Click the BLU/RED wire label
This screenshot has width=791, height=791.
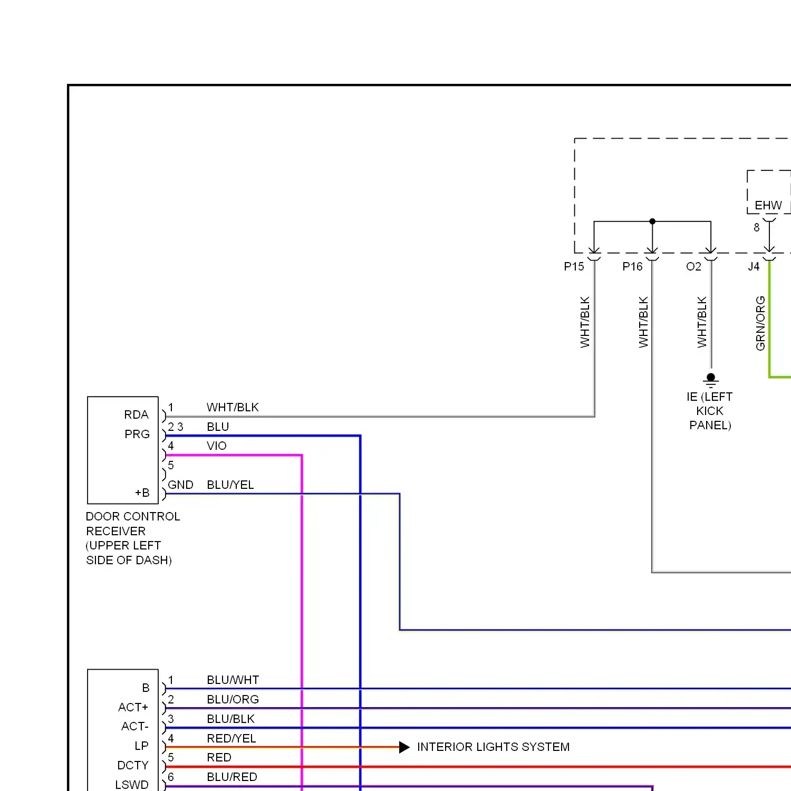232,777
